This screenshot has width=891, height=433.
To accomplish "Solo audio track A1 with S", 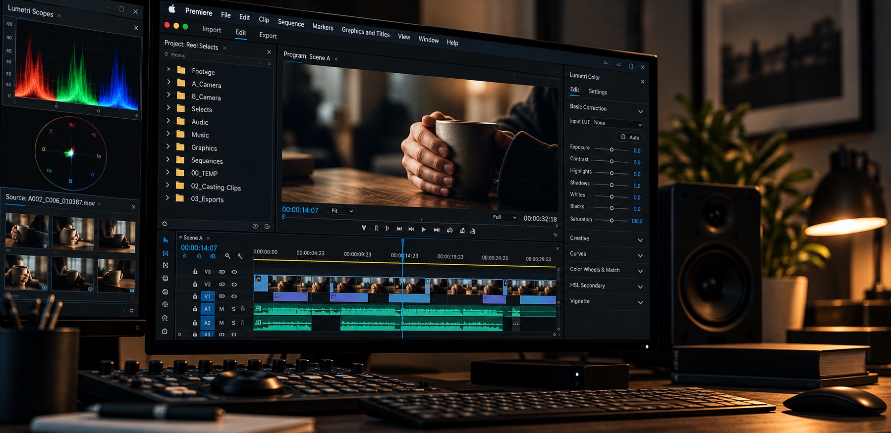I will click(x=233, y=309).
